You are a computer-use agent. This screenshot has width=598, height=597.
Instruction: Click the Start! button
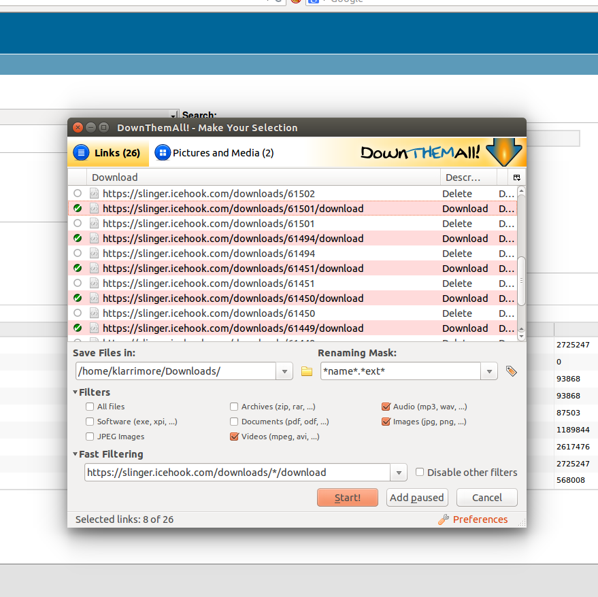coord(348,498)
